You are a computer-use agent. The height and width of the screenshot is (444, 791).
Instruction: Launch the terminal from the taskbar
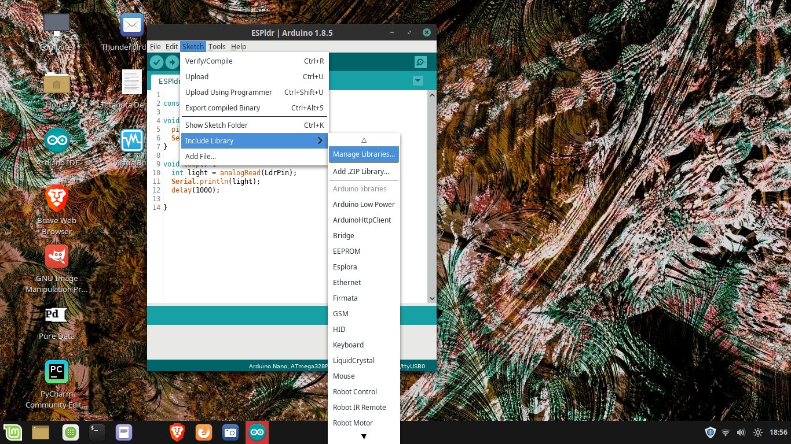(97, 432)
